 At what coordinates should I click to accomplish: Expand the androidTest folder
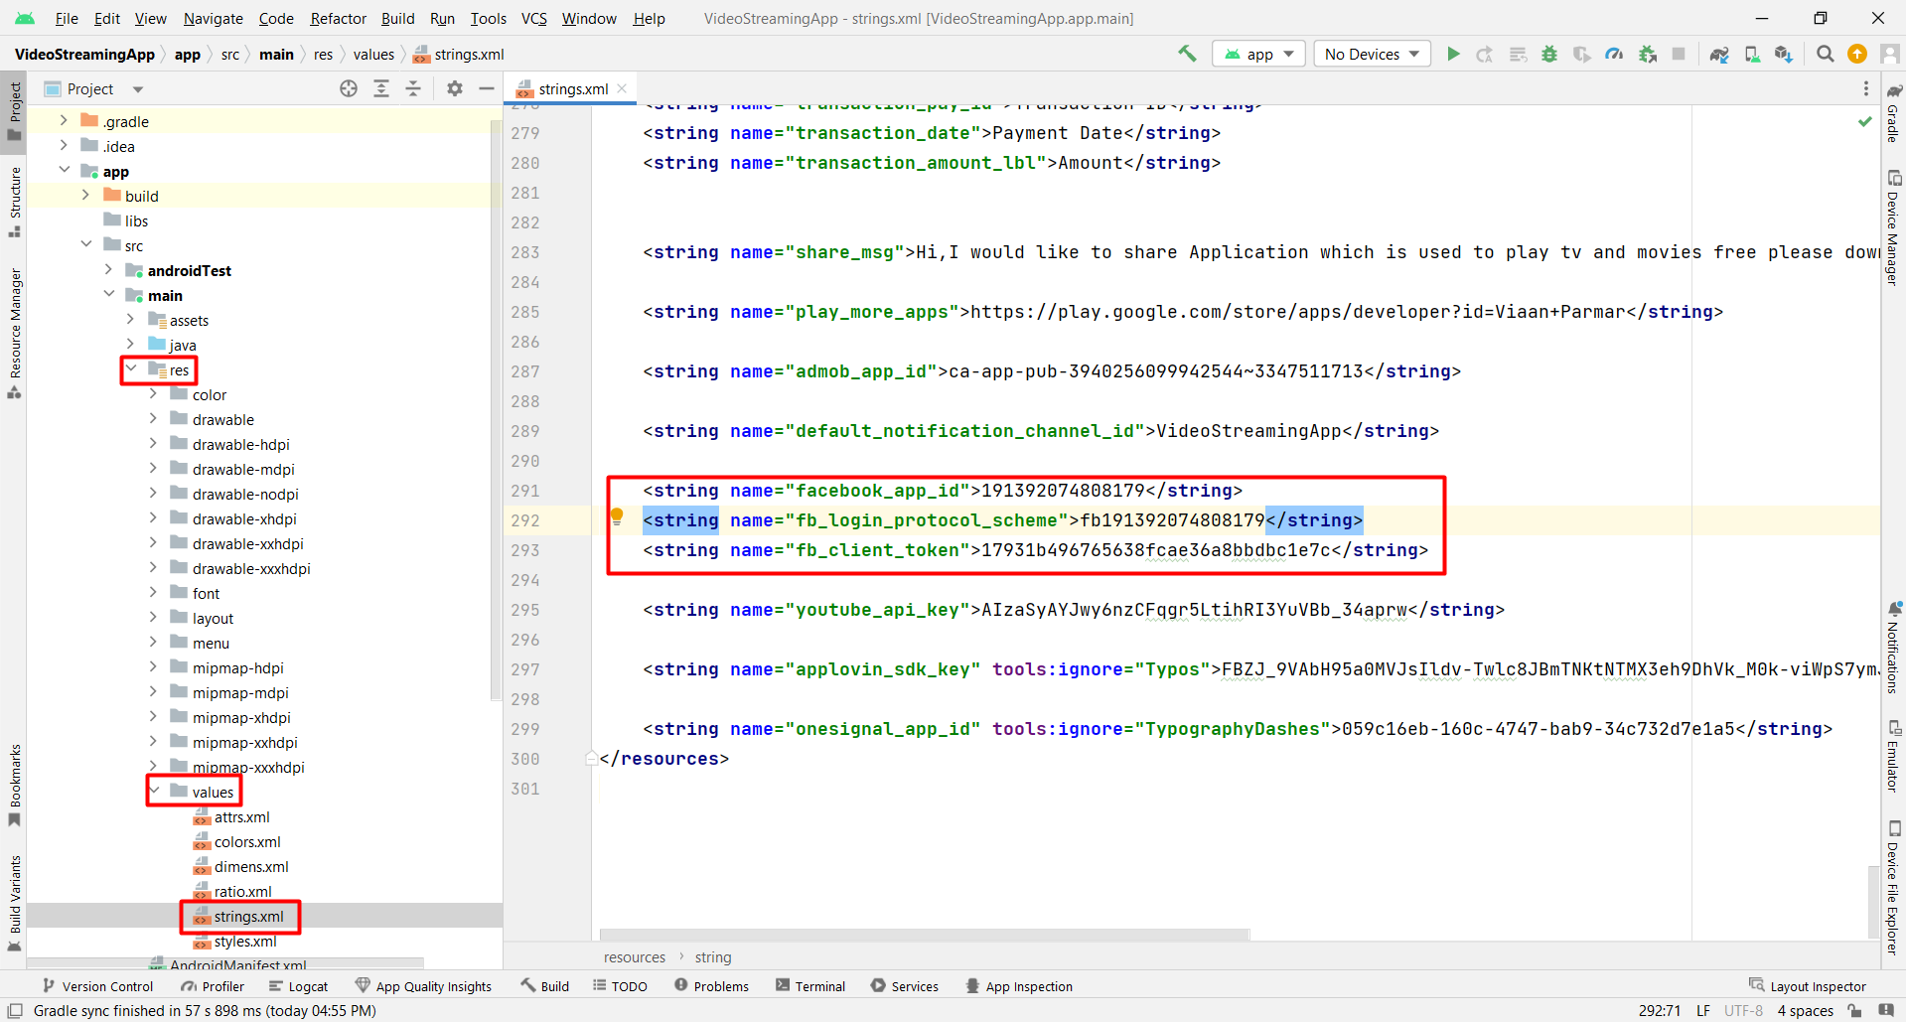(108, 269)
